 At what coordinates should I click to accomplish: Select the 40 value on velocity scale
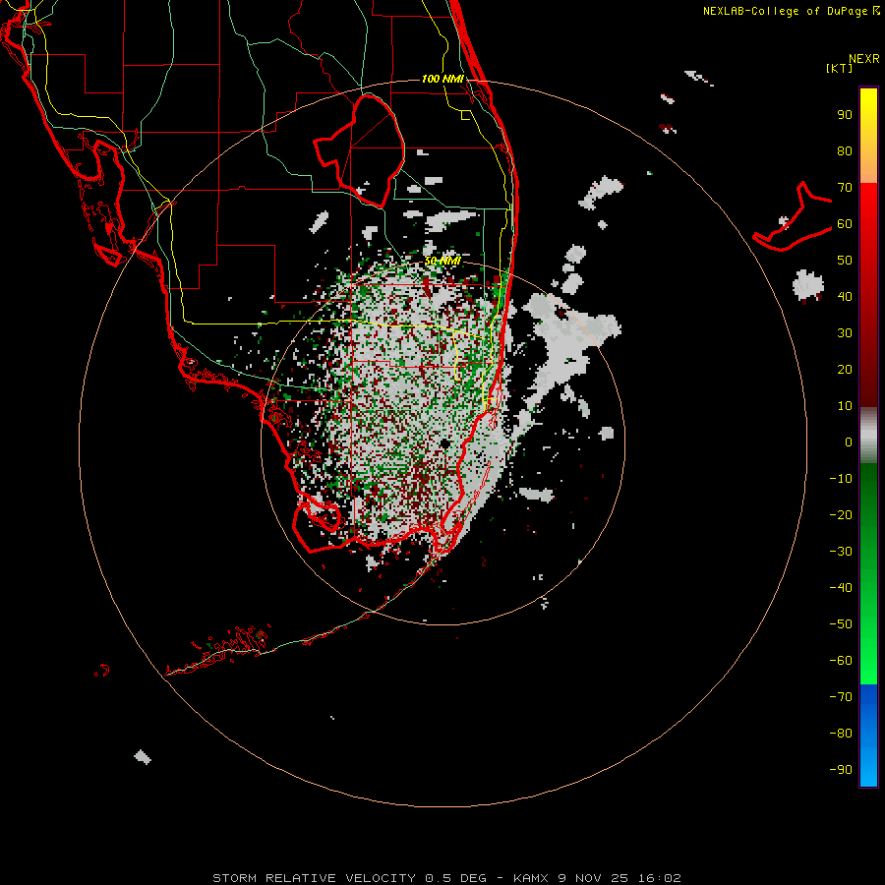(x=845, y=297)
